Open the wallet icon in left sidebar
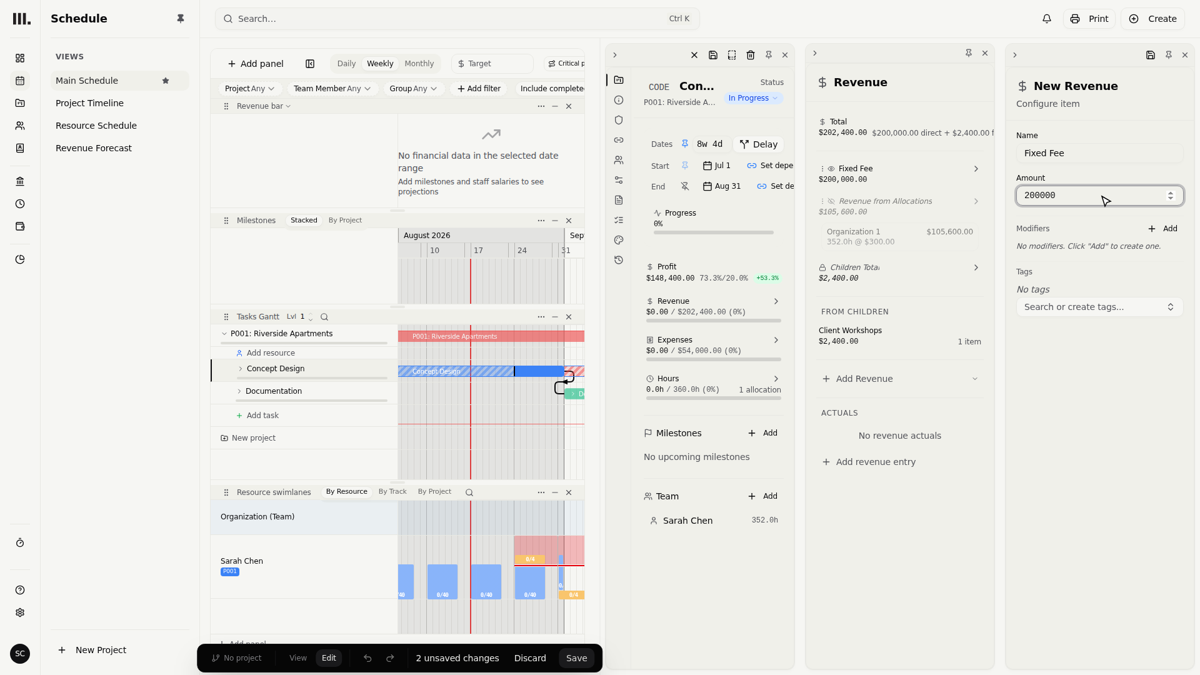The height and width of the screenshot is (675, 1200). click(x=20, y=226)
